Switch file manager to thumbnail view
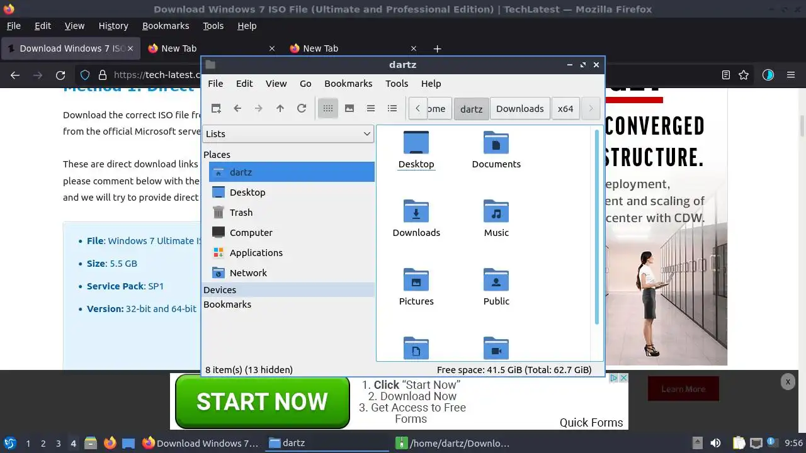806x453 pixels. click(x=349, y=108)
